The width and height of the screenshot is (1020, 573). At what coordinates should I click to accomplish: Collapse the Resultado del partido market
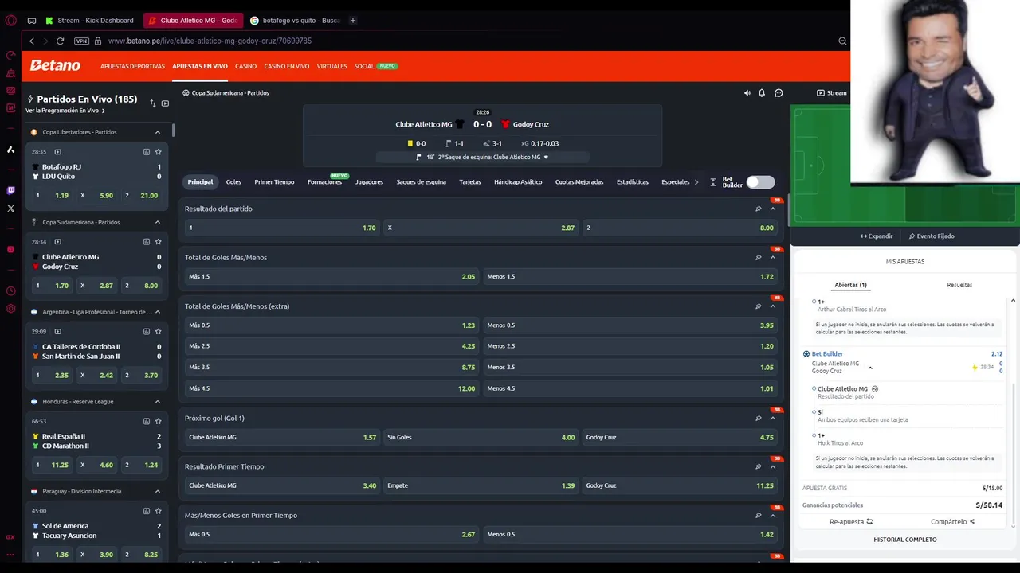773,209
